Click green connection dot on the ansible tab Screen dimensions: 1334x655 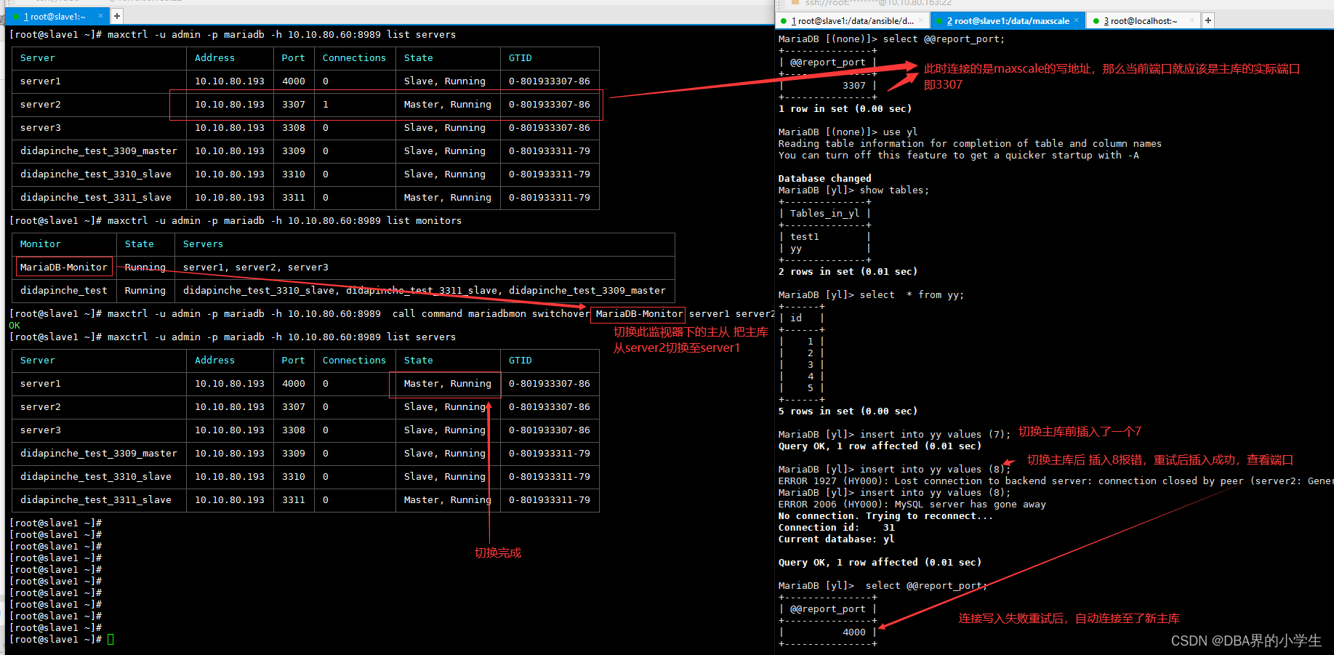point(784,21)
